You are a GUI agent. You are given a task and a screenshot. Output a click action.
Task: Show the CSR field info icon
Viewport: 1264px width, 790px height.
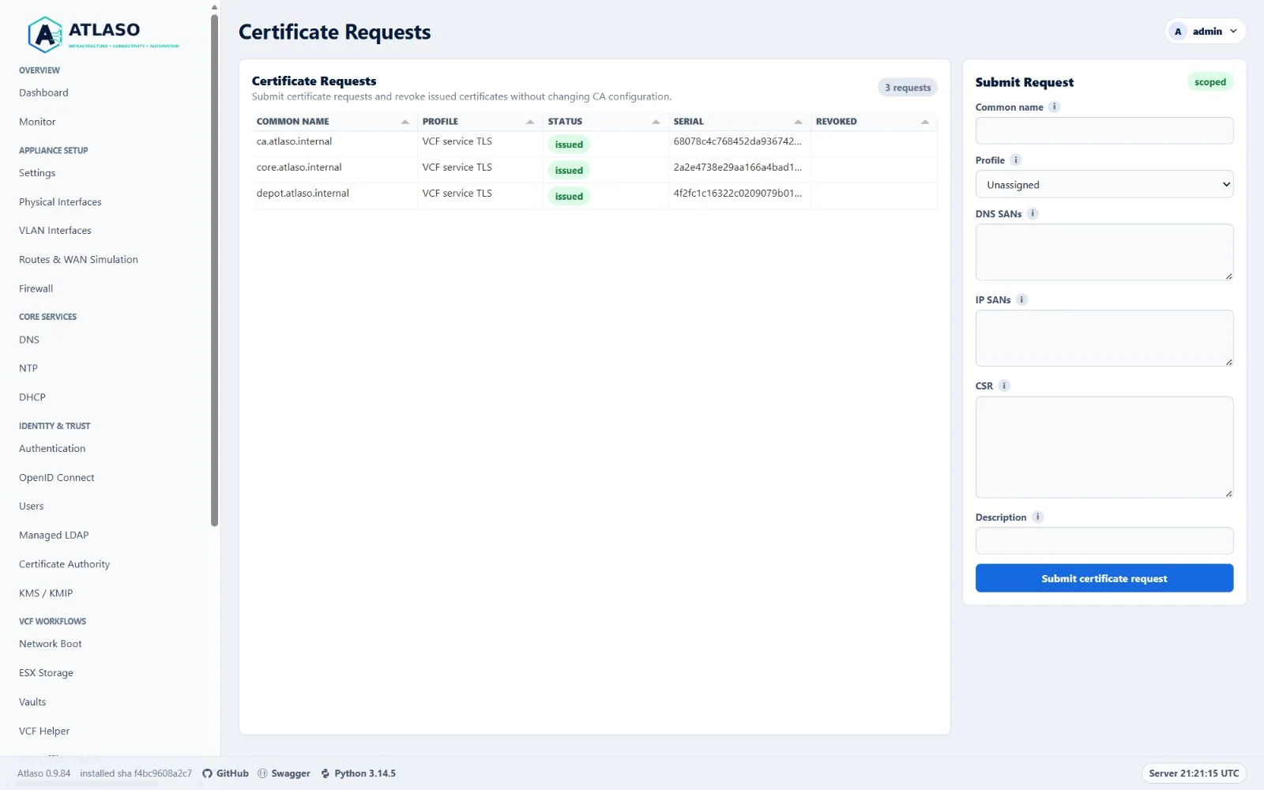click(x=1004, y=386)
